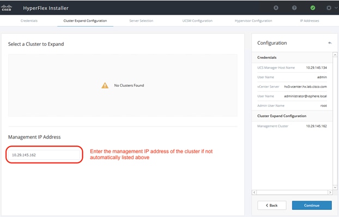Screen dimensions: 339x217
Task: Open the settings gear icon
Action: (329, 8)
